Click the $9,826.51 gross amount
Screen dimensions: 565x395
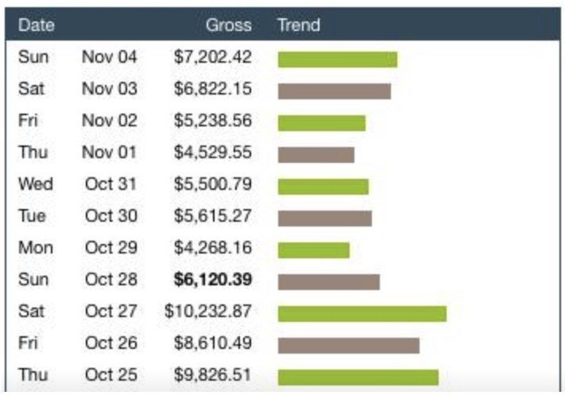[x=213, y=374]
